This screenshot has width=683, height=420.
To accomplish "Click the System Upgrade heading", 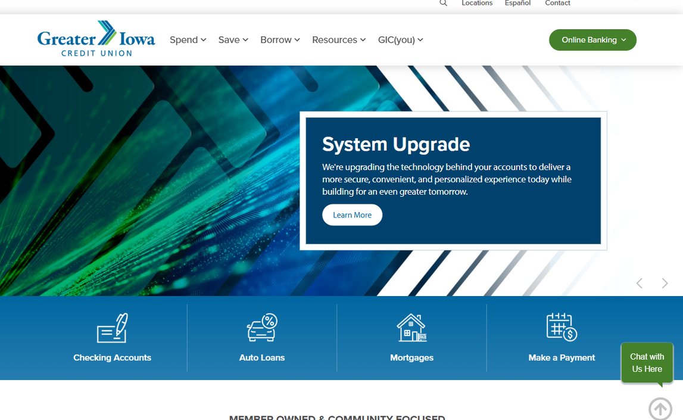I will (x=396, y=144).
